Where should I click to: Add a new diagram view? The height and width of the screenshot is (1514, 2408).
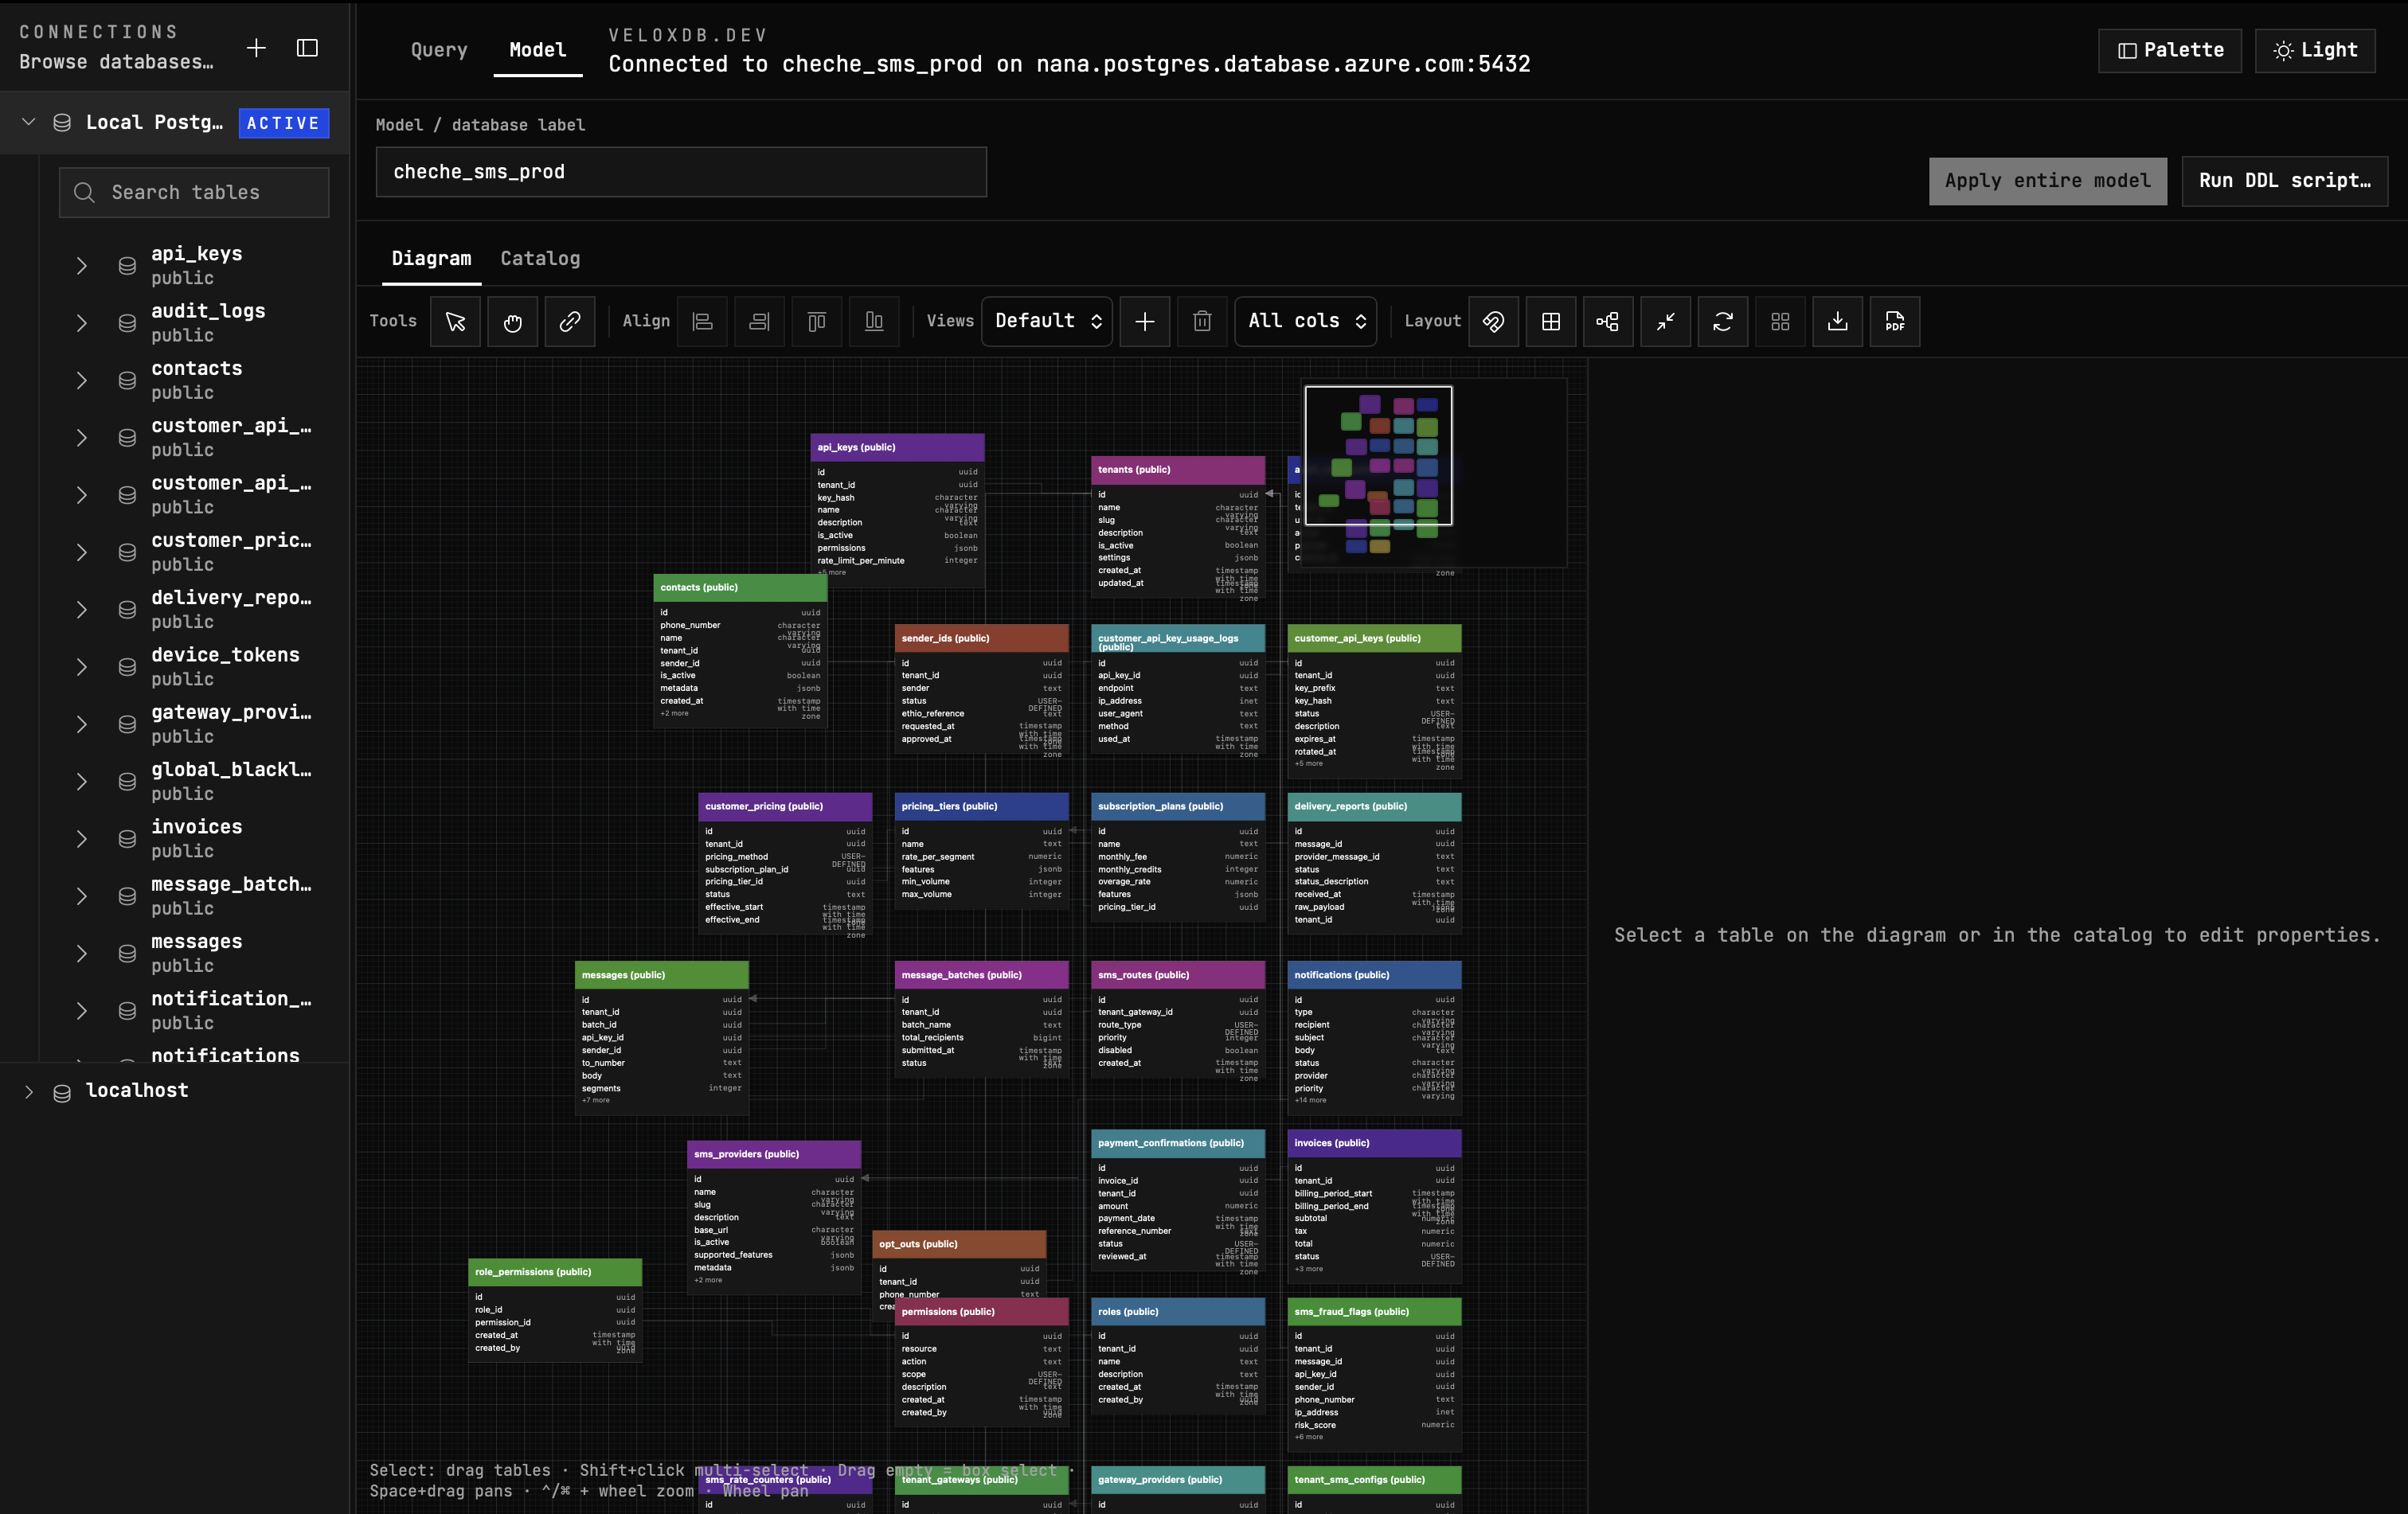tap(1145, 322)
